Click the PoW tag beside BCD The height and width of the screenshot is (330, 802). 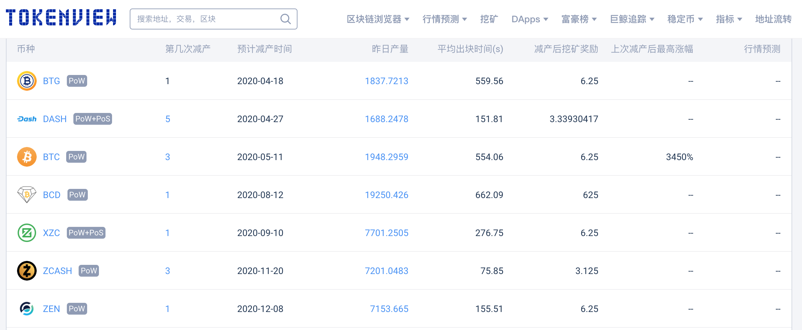click(x=77, y=195)
